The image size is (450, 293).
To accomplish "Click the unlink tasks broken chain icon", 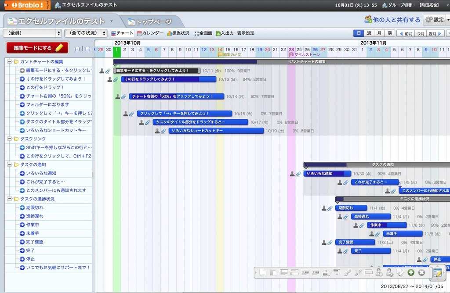I will 358,272.
